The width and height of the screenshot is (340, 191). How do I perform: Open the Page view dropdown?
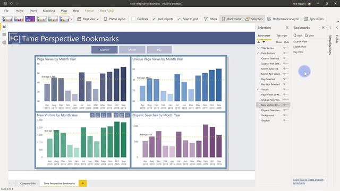tap(88, 19)
